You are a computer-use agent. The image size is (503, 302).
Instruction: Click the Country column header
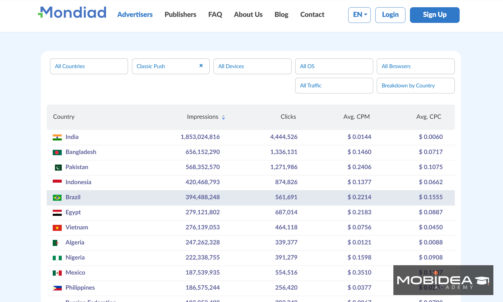pyautogui.click(x=64, y=117)
